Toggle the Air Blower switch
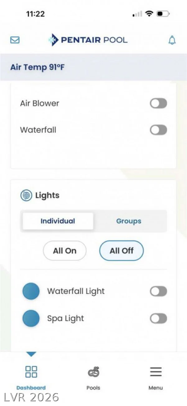The image size is (187, 406). (x=158, y=104)
